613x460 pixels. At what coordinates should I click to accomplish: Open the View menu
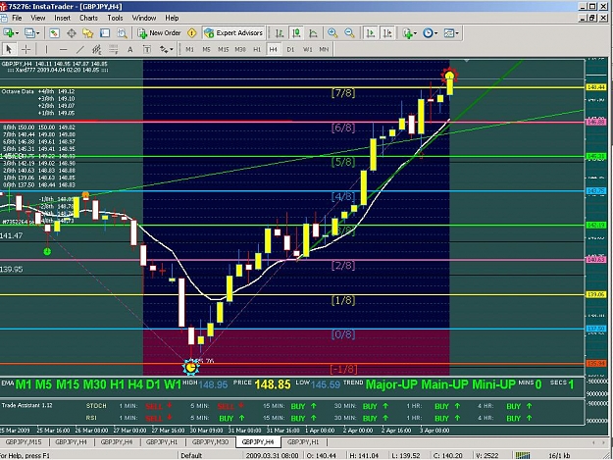point(38,18)
